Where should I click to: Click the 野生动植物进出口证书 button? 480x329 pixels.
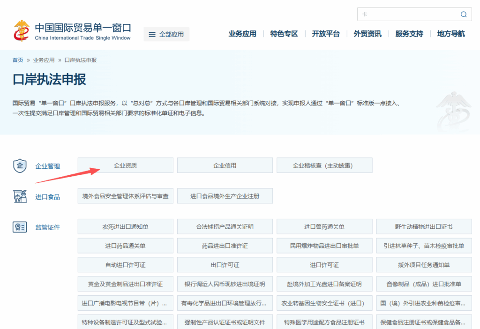click(424, 226)
